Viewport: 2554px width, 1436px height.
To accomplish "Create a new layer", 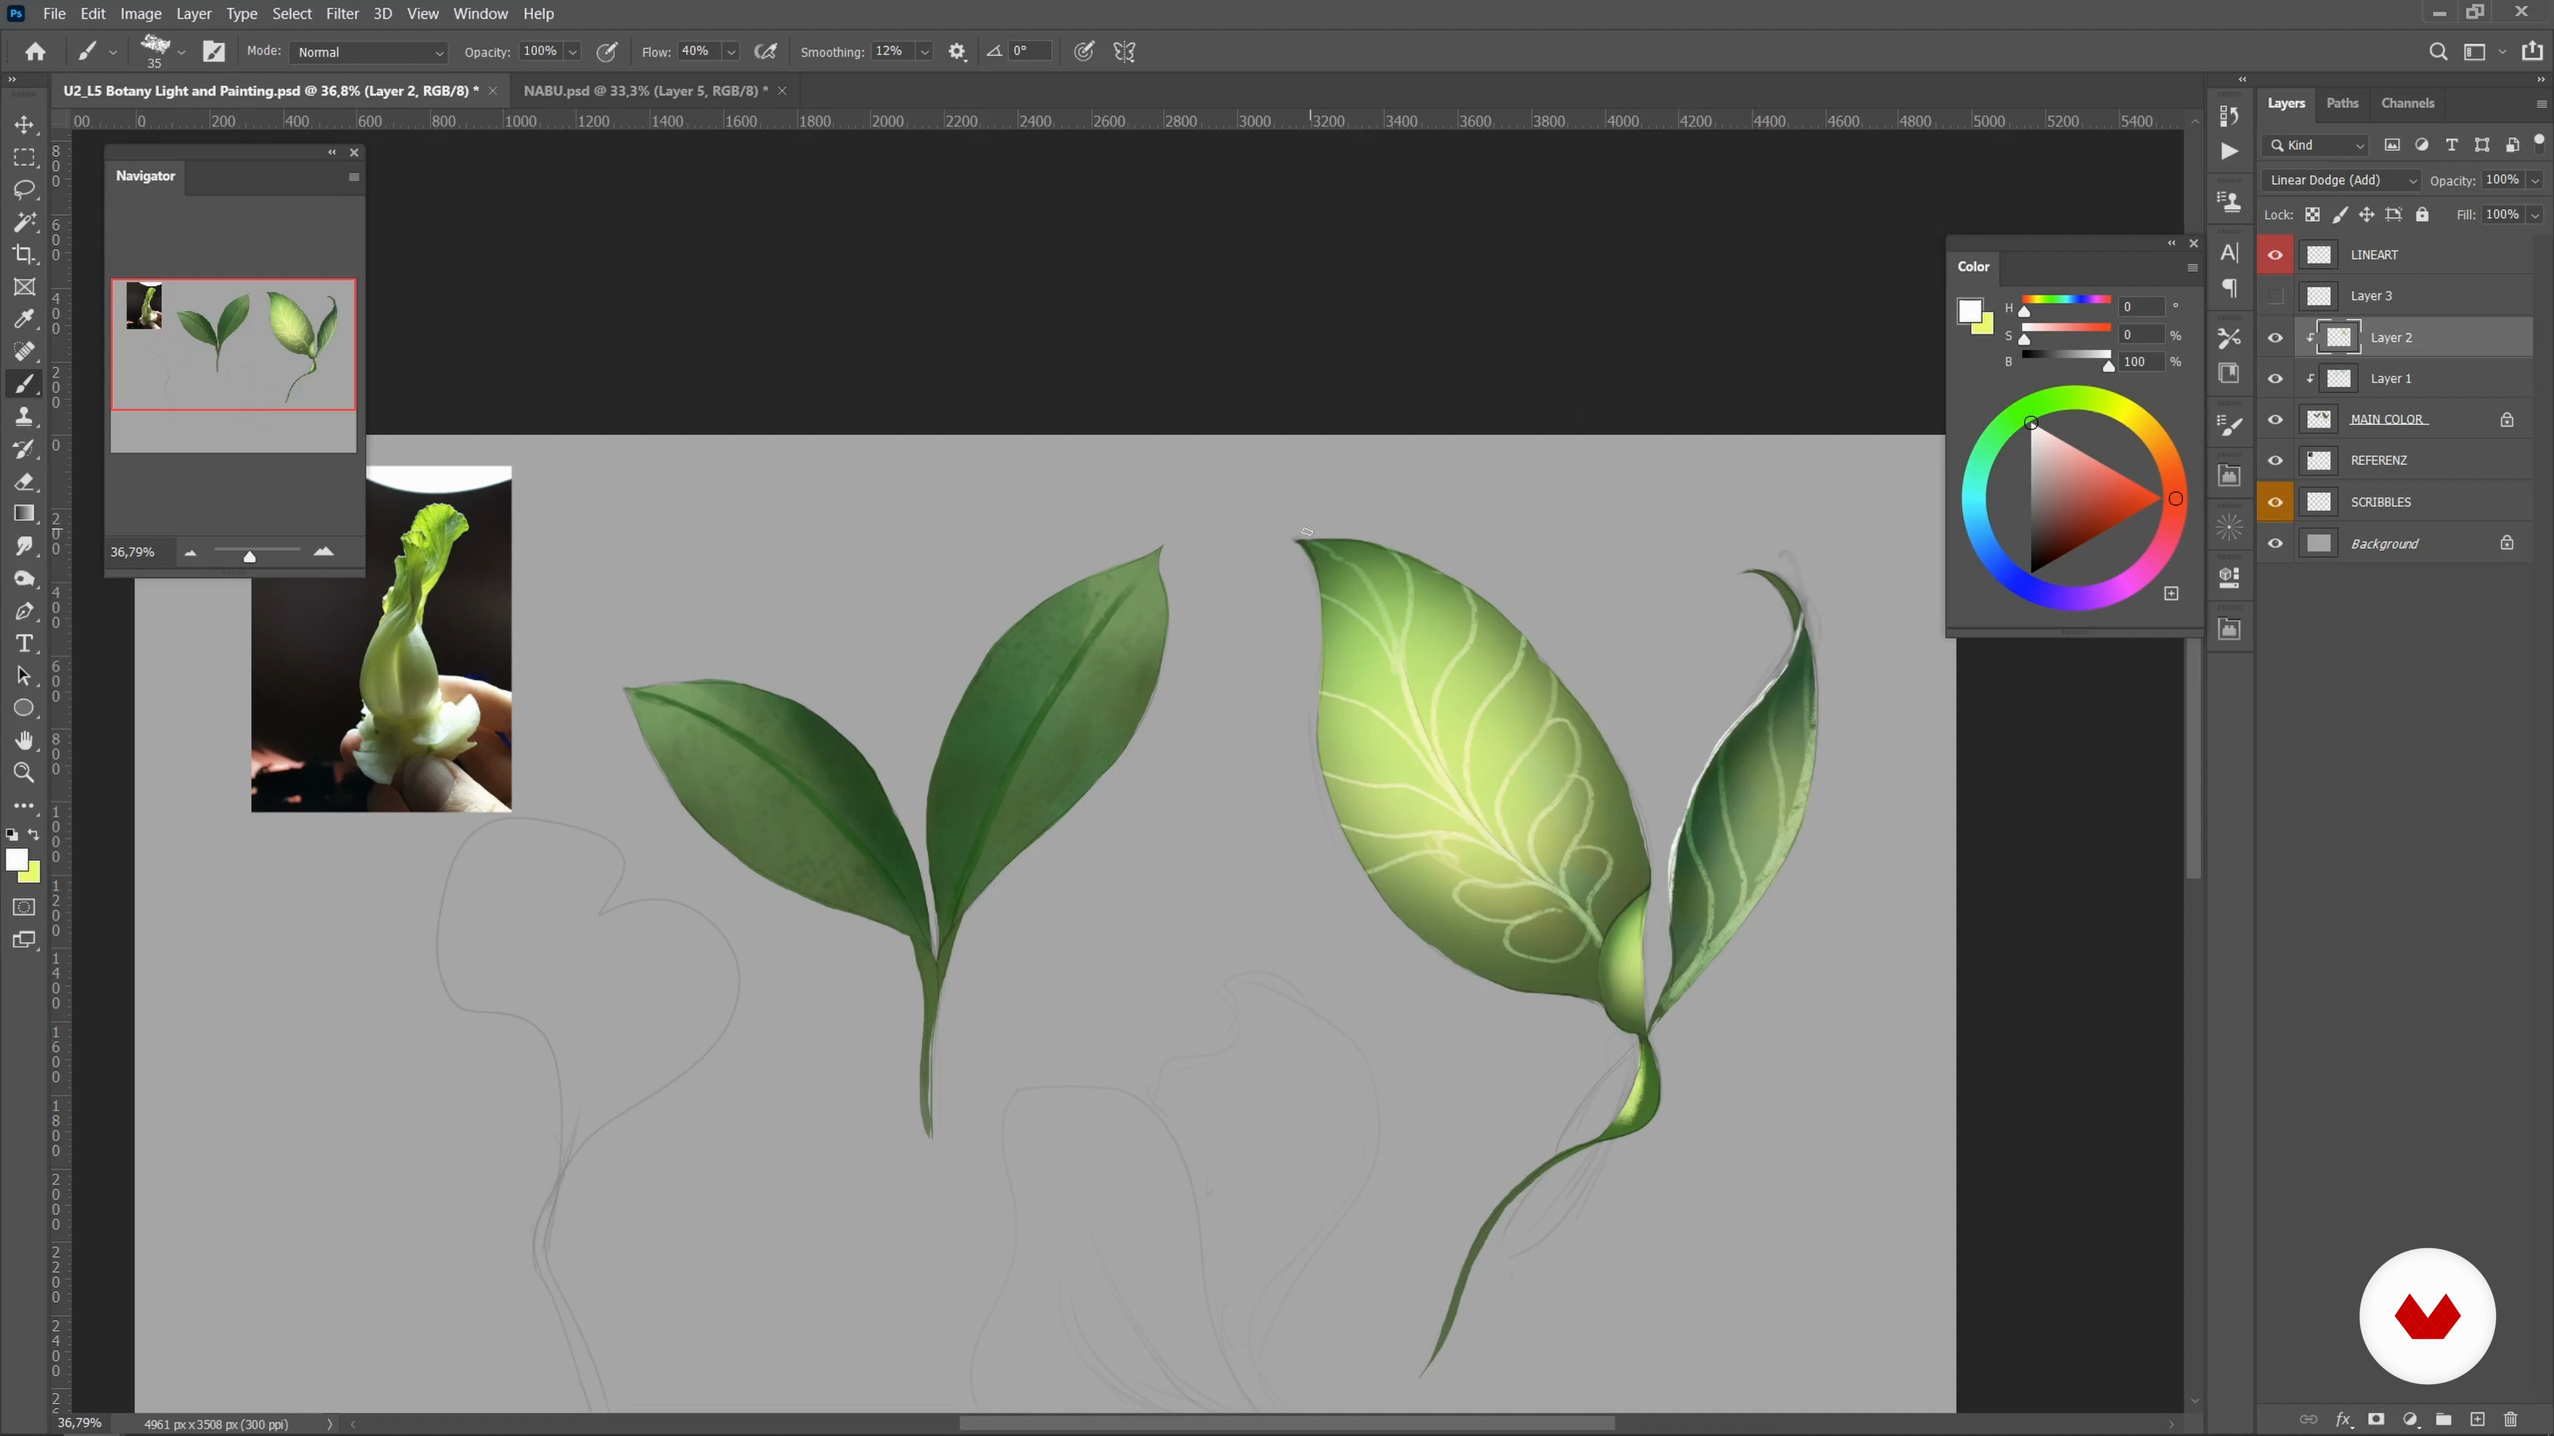I will [2477, 1419].
